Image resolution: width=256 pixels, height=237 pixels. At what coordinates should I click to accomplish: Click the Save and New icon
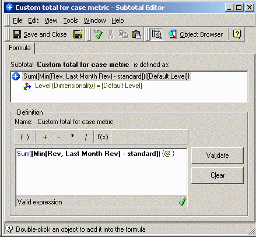pyautogui.click(x=78, y=34)
